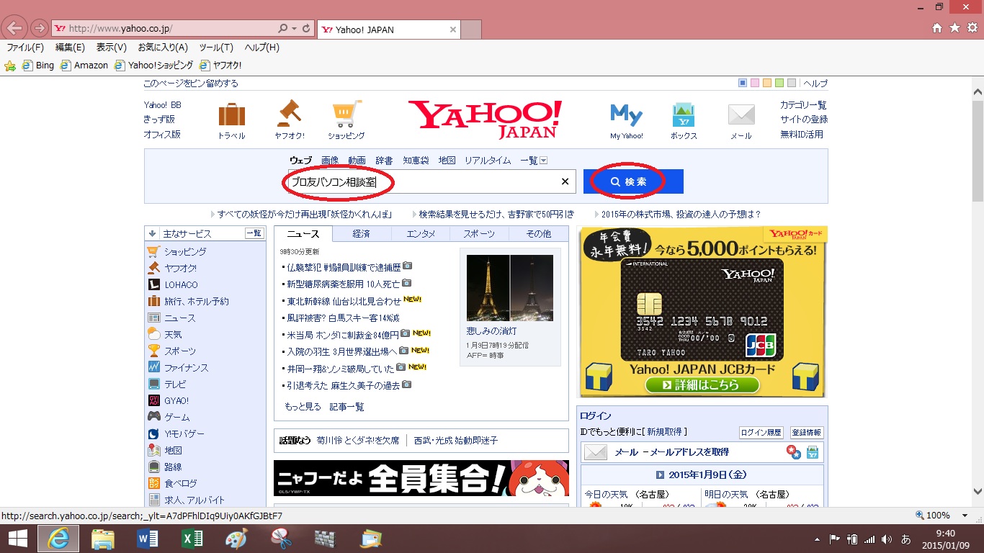984x553 pixels.
Task: Open Bing favorite bookmark
Action: click(38, 66)
